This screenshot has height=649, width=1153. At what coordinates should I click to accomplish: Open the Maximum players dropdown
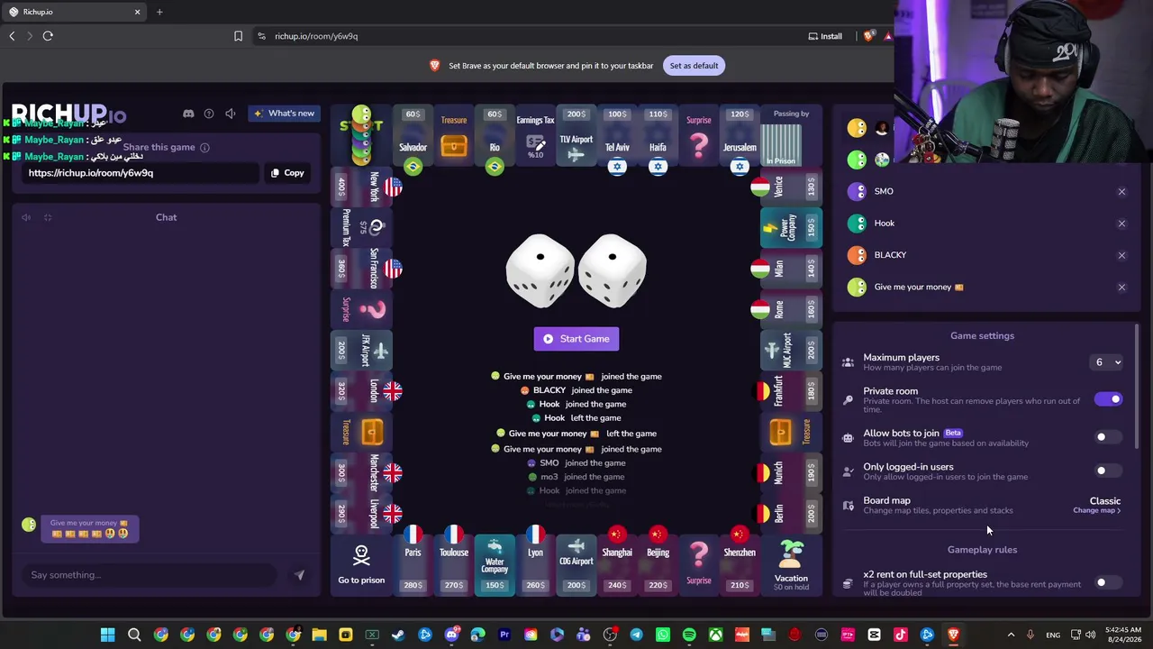1107,362
